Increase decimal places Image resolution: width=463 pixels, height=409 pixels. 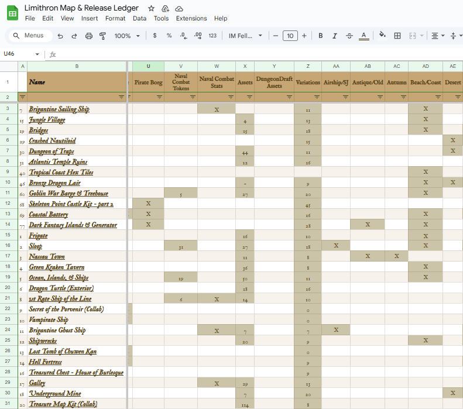[198, 36]
